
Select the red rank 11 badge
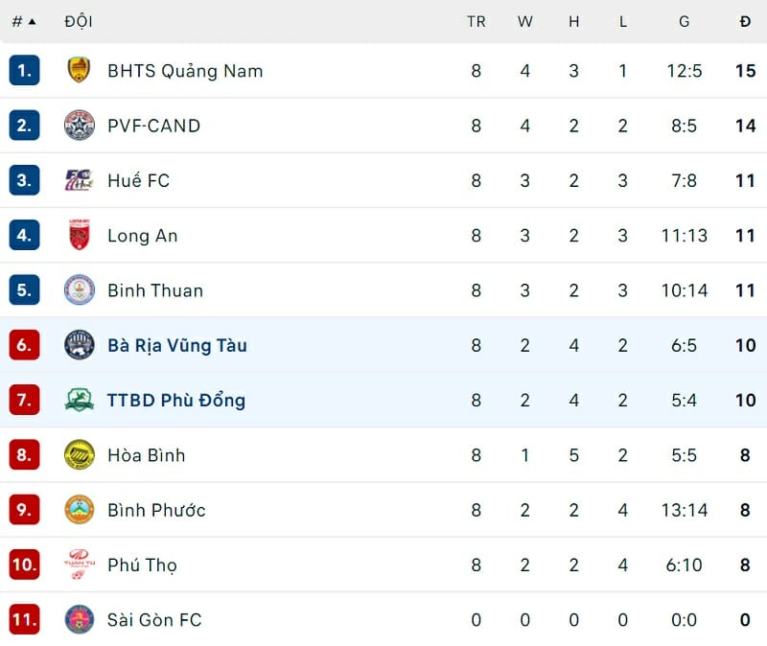coord(24,619)
